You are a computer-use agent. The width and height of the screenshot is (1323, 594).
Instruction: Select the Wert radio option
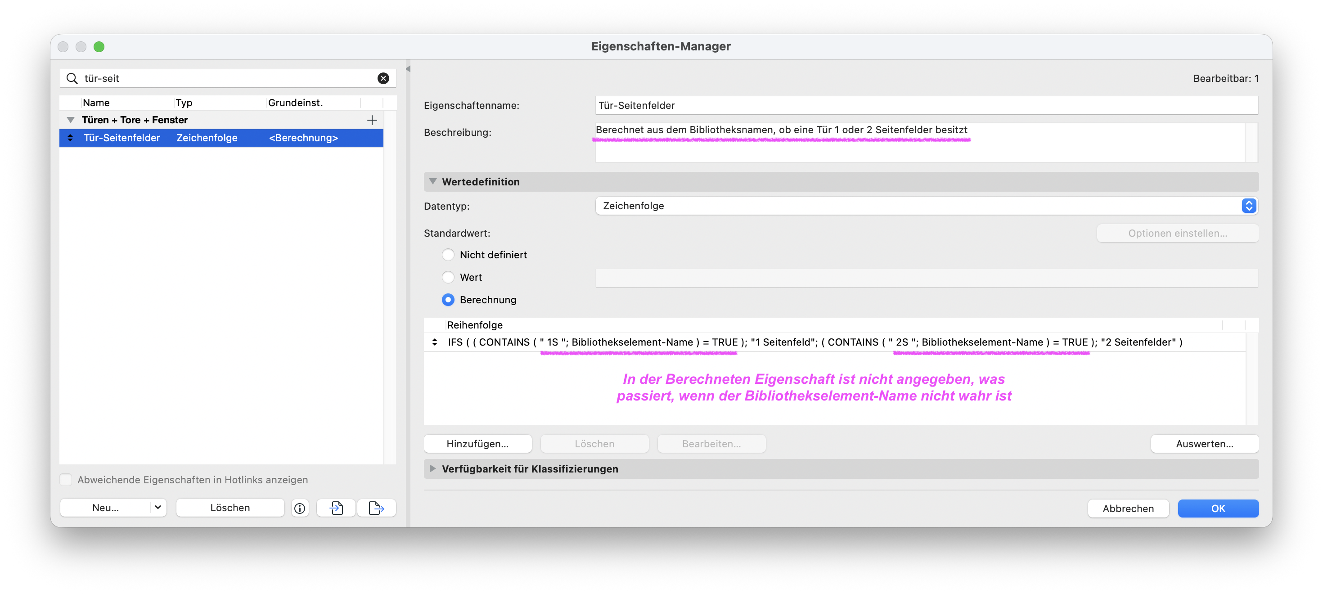448,277
